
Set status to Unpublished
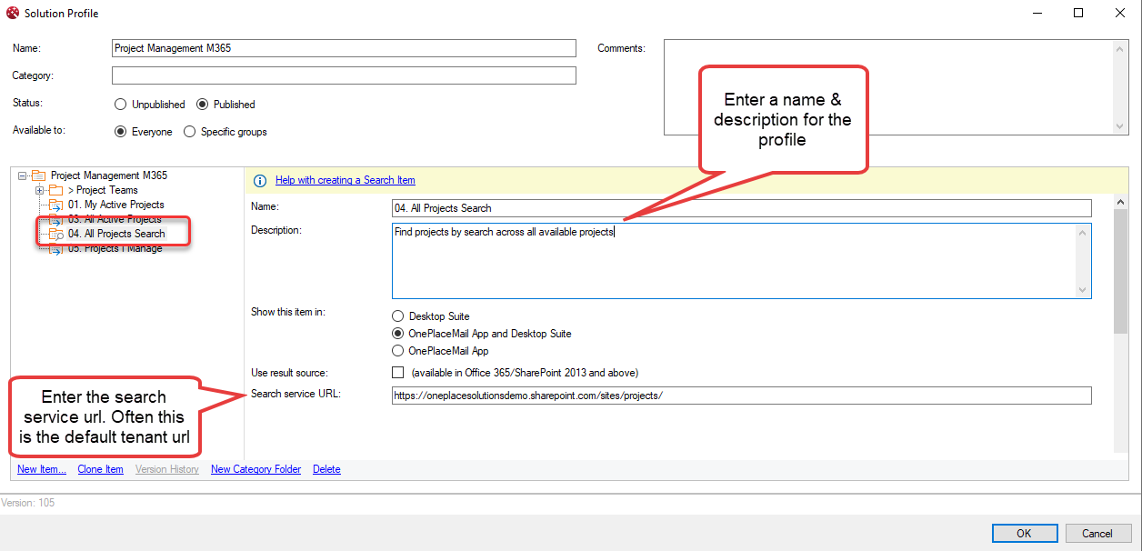coord(121,105)
